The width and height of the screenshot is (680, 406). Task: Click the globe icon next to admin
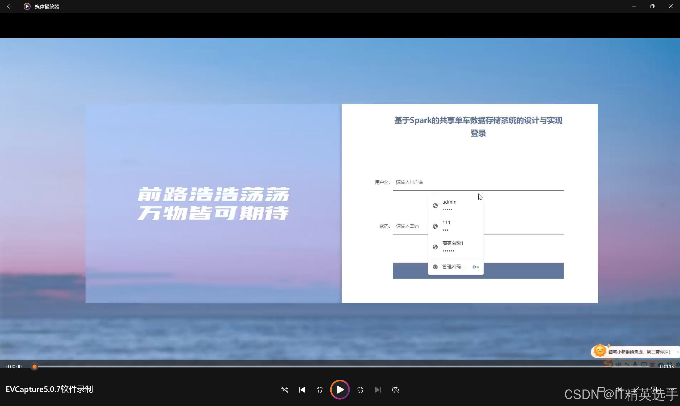point(435,206)
